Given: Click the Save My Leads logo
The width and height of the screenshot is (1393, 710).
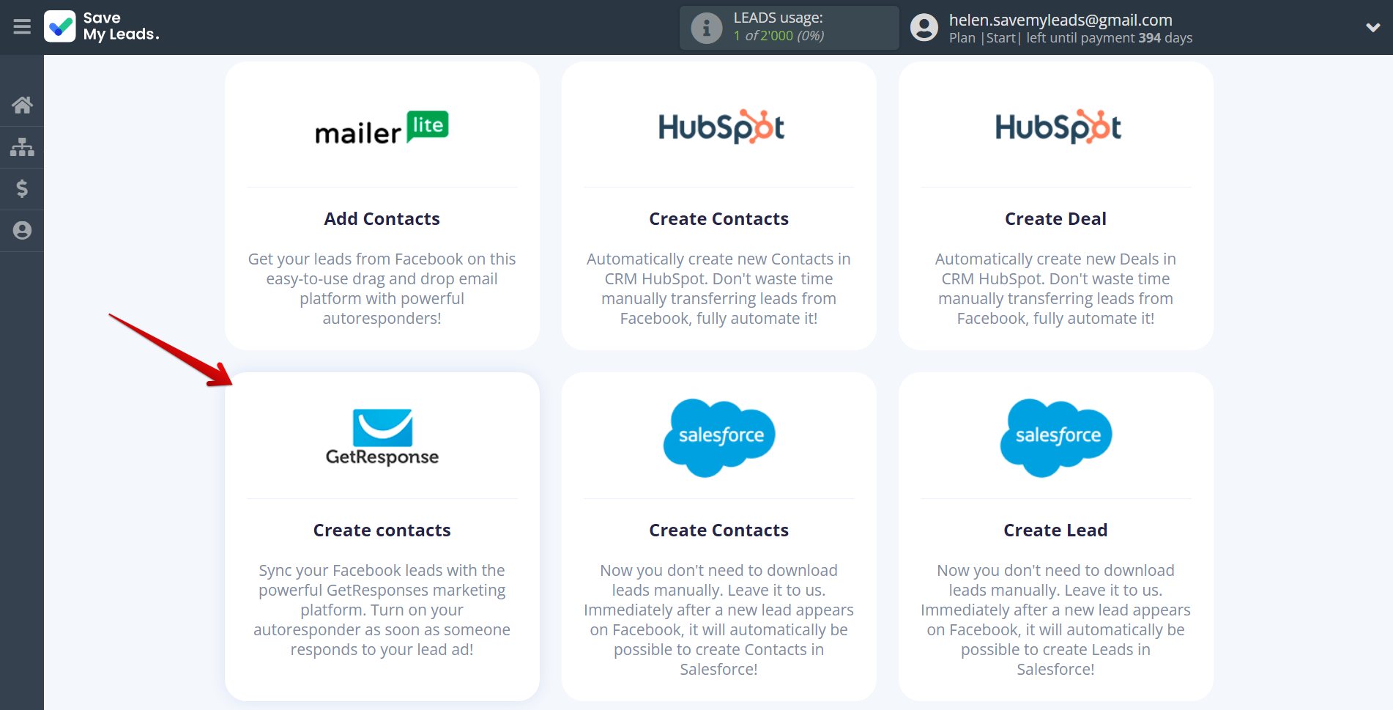Looking at the screenshot, I should pyautogui.click(x=102, y=26).
